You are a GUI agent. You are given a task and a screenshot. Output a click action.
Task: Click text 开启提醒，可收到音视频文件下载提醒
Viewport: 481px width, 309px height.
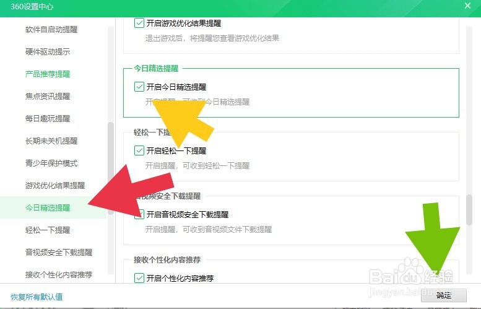(208, 230)
